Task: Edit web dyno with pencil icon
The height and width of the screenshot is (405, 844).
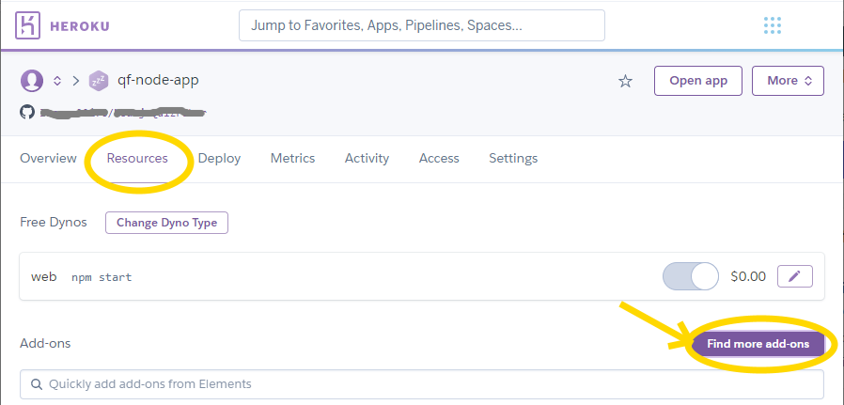Action: pos(795,276)
